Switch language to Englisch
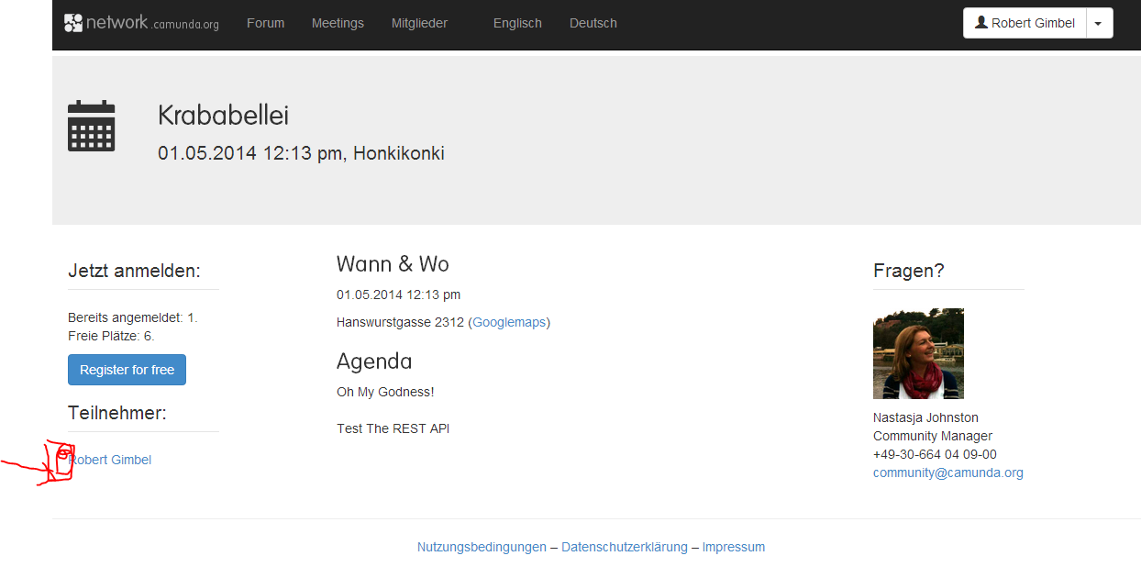 tap(517, 23)
